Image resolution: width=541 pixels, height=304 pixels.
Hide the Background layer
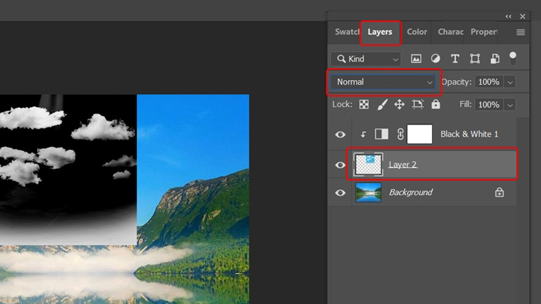point(340,193)
